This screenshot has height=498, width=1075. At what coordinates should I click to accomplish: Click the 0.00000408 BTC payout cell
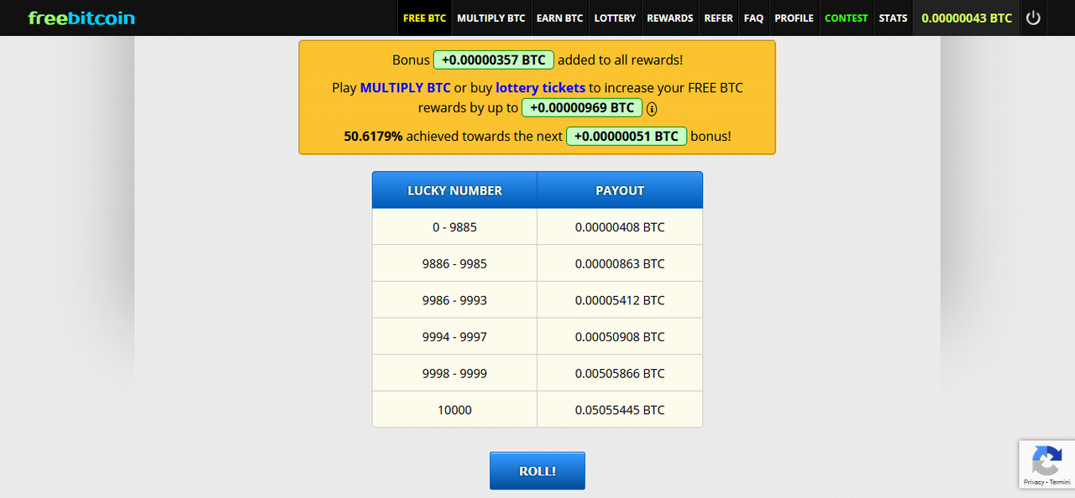click(620, 226)
